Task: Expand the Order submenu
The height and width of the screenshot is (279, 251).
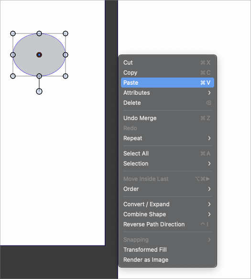Action: click(167, 189)
